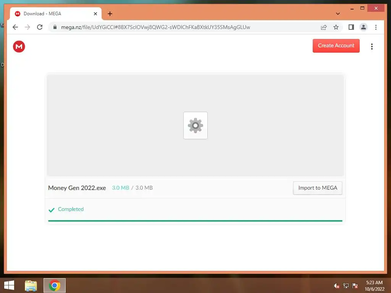
Task: Click the browser forward arrow
Action: coord(27,27)
